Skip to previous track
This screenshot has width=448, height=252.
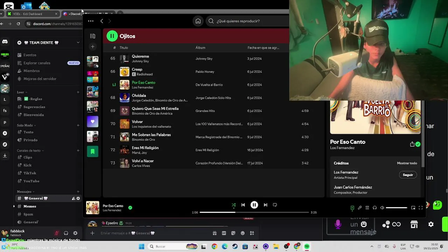click(x=243, y=205)
